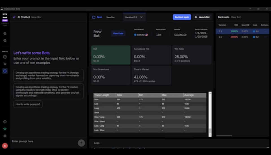The width and height of the screenshot is (271, 155).
Task: Open the help question mark icon
Action: tap(5, 122)
